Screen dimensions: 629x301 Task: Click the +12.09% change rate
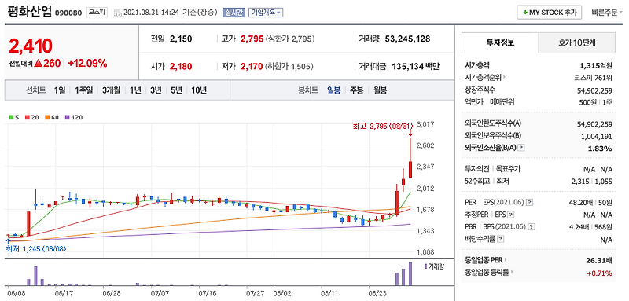87,63
